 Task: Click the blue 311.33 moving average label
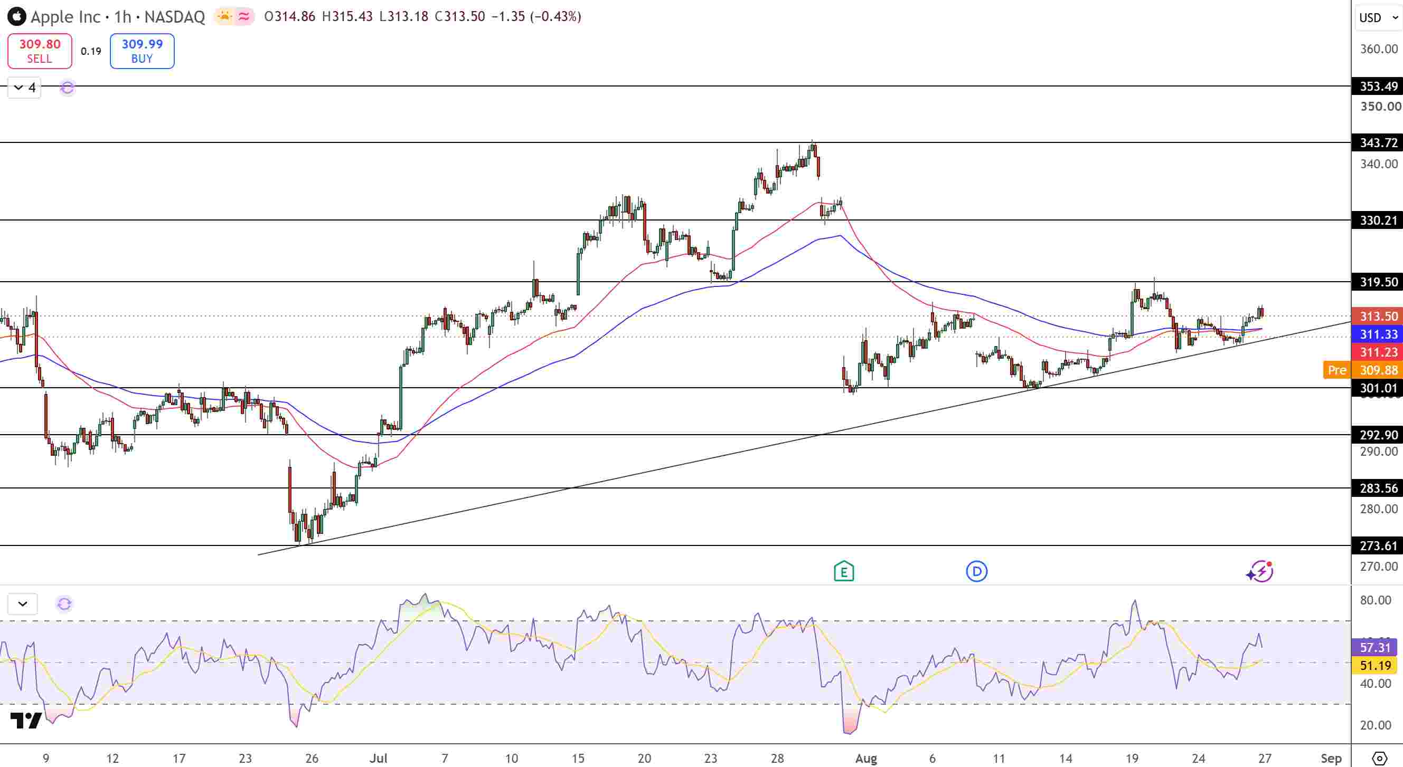[x=1378, y=334]
